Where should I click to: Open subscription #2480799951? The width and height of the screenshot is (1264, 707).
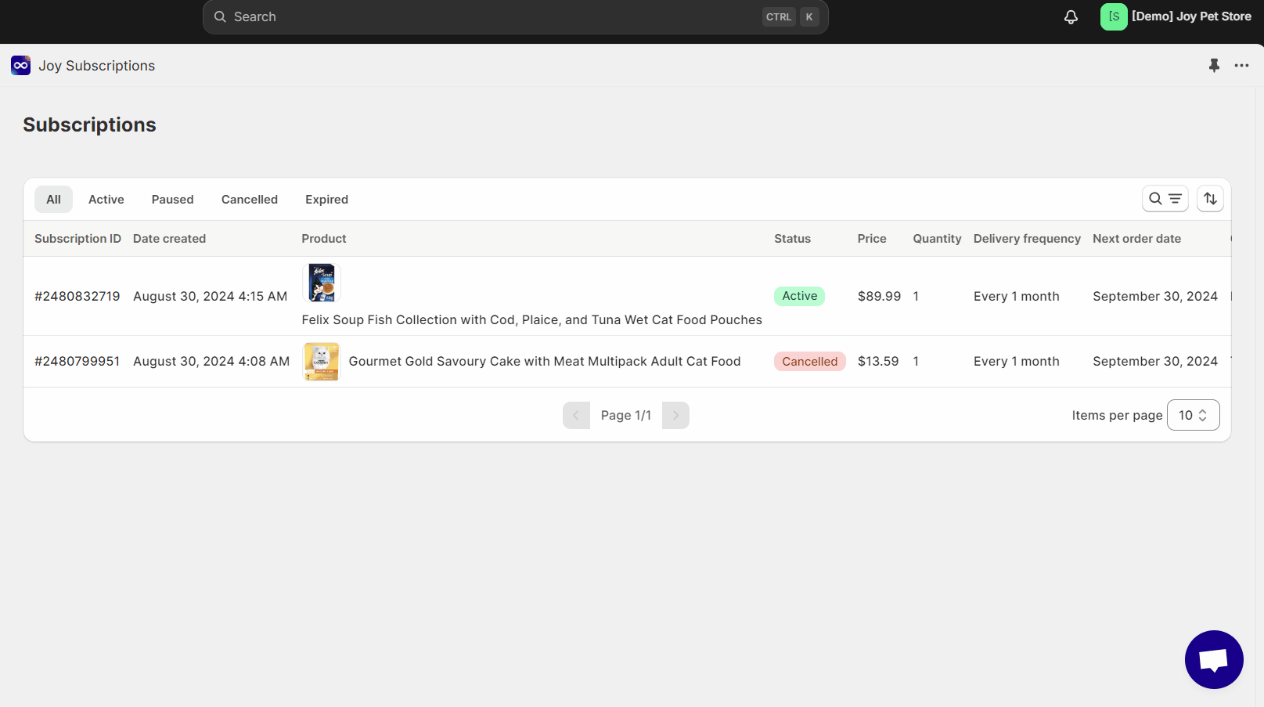(77, 361)
